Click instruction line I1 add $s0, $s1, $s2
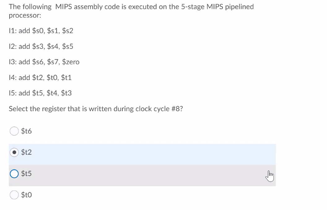 tap(41, 31)
